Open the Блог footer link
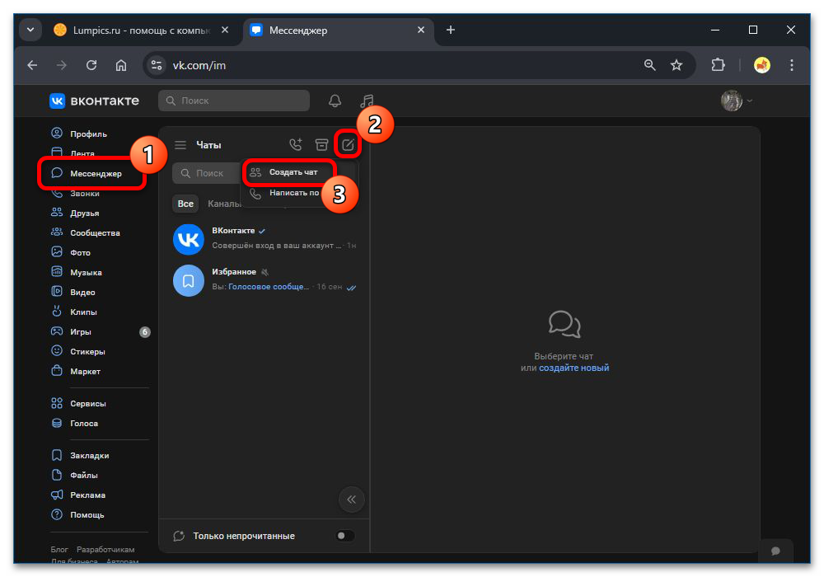The height and width of the screenshot is (577, 824). 59,549
